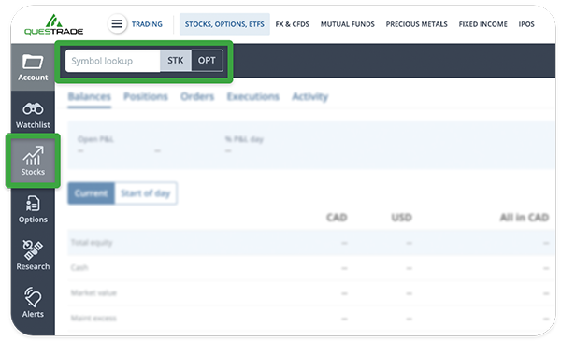561x341 pixels.
Task: Click the Market value row label
Action: 93,292
